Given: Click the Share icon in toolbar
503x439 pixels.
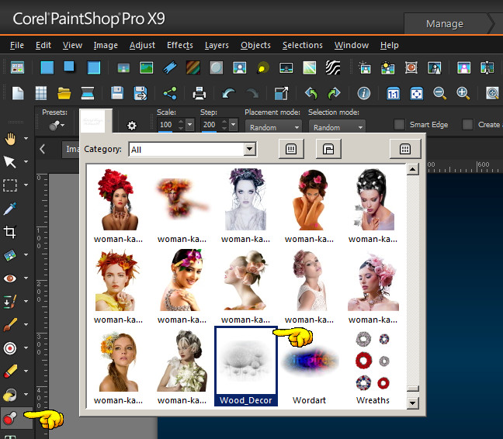Looking at the screenshot, I should click(x=170, y=94).
